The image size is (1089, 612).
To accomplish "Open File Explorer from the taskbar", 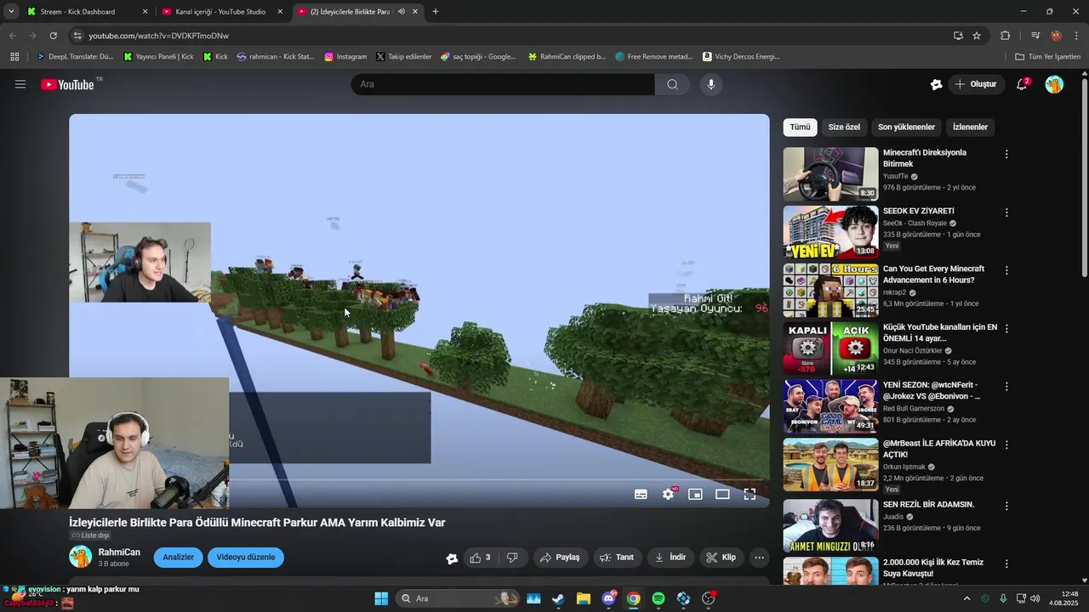I will [x=584, y=598].
